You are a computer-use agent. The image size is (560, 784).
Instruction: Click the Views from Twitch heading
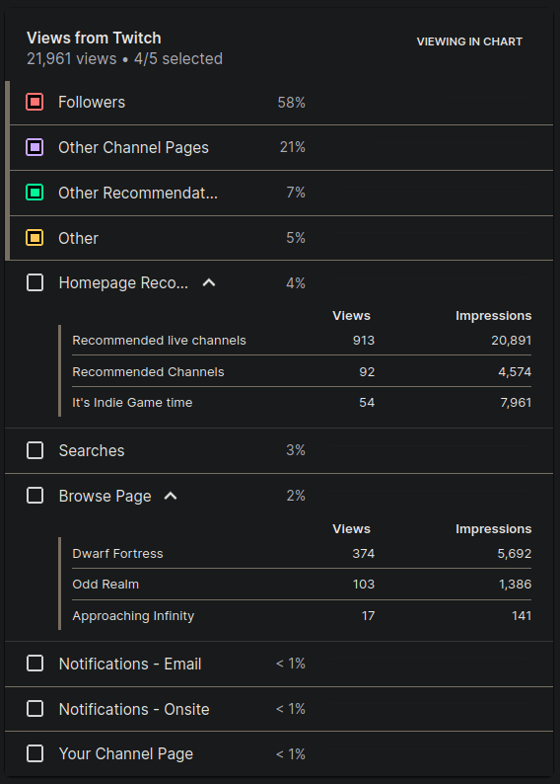click(94, 38)
